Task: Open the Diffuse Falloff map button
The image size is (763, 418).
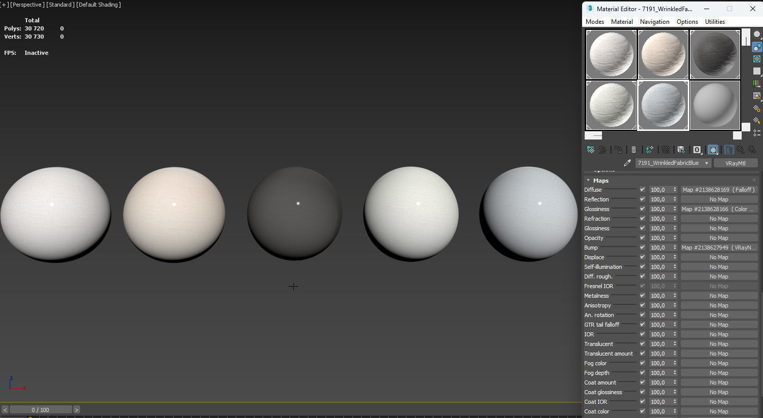Action: pos(719,190)
